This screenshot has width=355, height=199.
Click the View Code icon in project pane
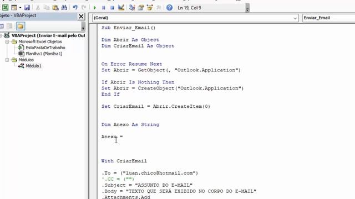coord(1,26)
